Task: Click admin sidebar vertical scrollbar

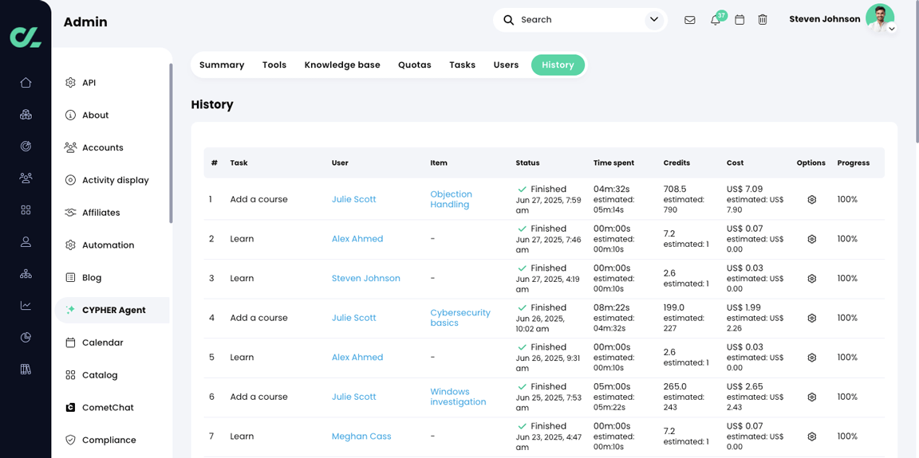Action: coord(172,143)
